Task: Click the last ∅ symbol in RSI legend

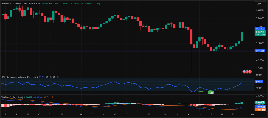Action: [x=57, y=77]
